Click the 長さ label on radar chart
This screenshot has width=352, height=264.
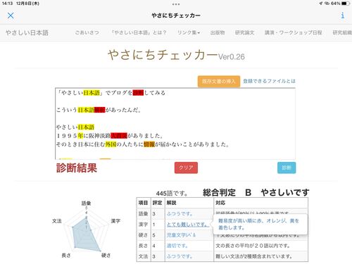pyautogui.click(x=66, y=256)
